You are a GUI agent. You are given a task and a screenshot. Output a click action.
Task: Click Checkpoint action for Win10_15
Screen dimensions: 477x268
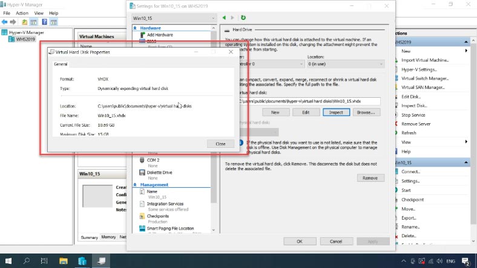pyautogui.click(x=412, y=200)
